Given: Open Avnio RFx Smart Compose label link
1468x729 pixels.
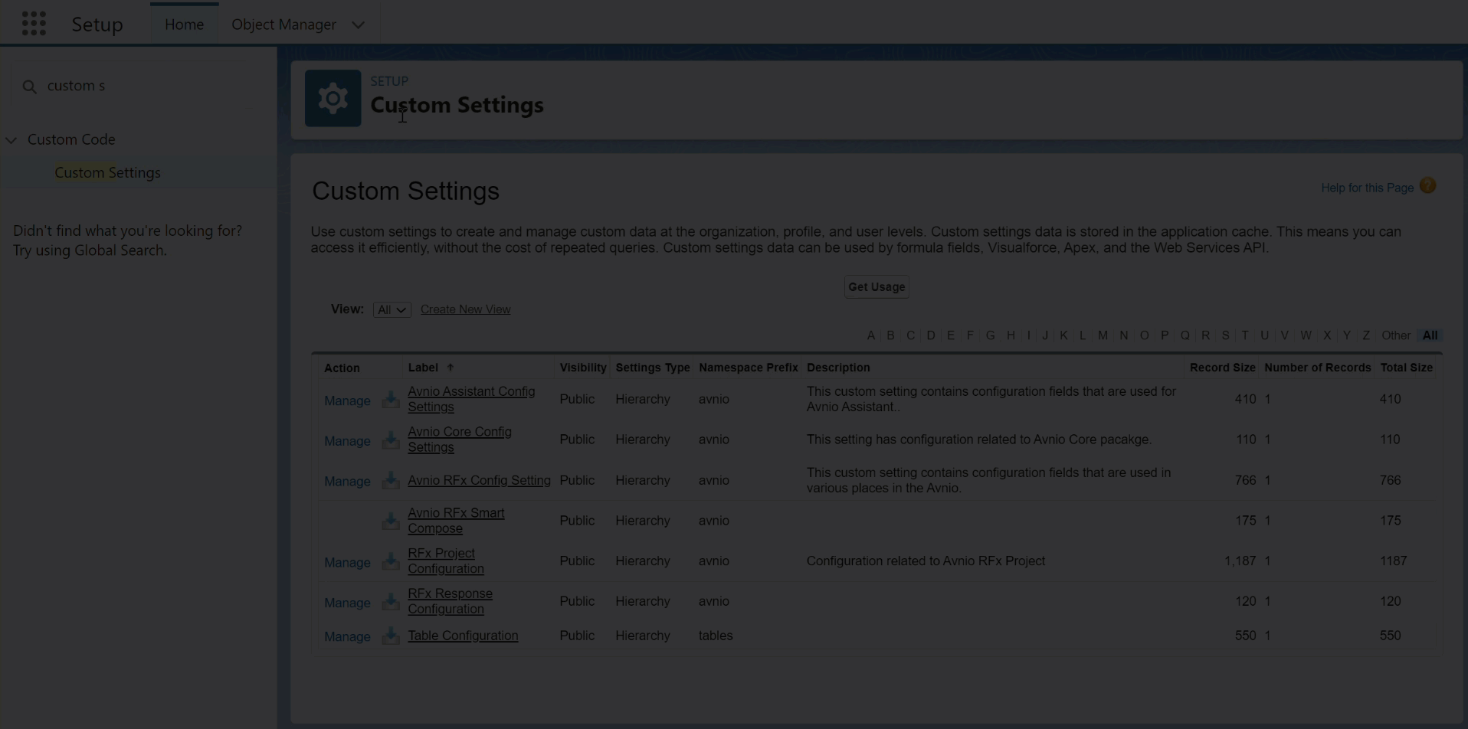Looking at the screenshot, I should coord(456,521).
